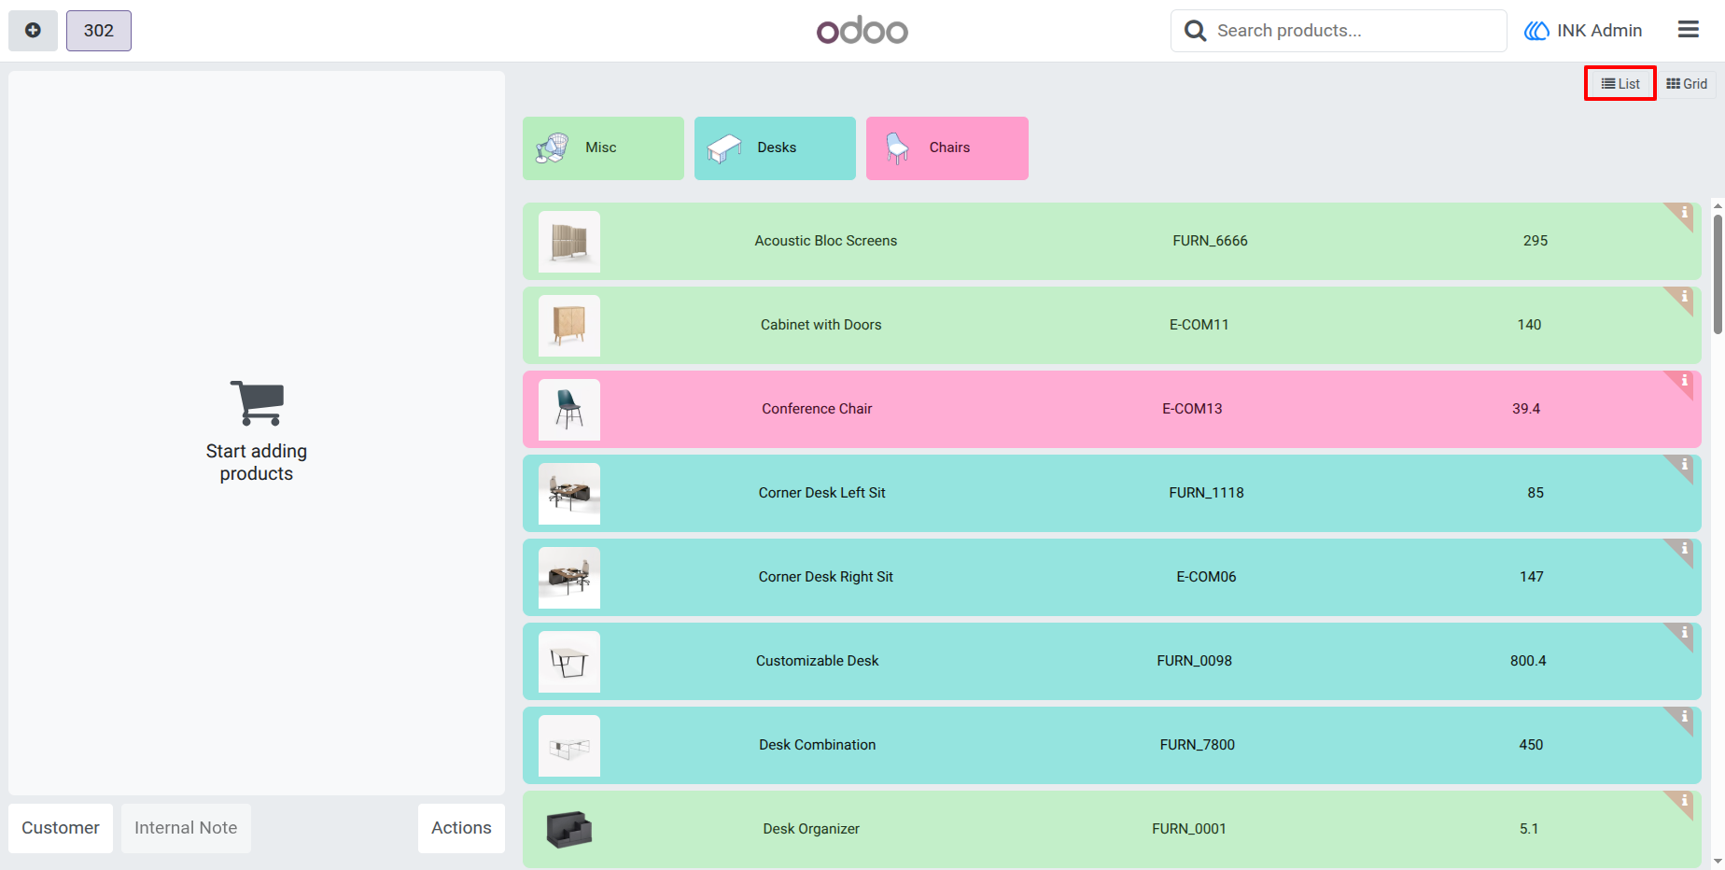Open the Actions menu
Viewport: 1725px width, 870px height.
coord(461,828)
